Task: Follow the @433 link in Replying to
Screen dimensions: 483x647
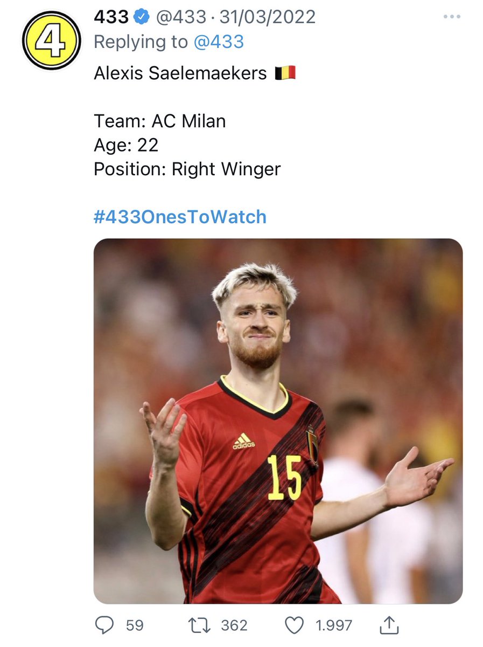Action: coord(219,42)
